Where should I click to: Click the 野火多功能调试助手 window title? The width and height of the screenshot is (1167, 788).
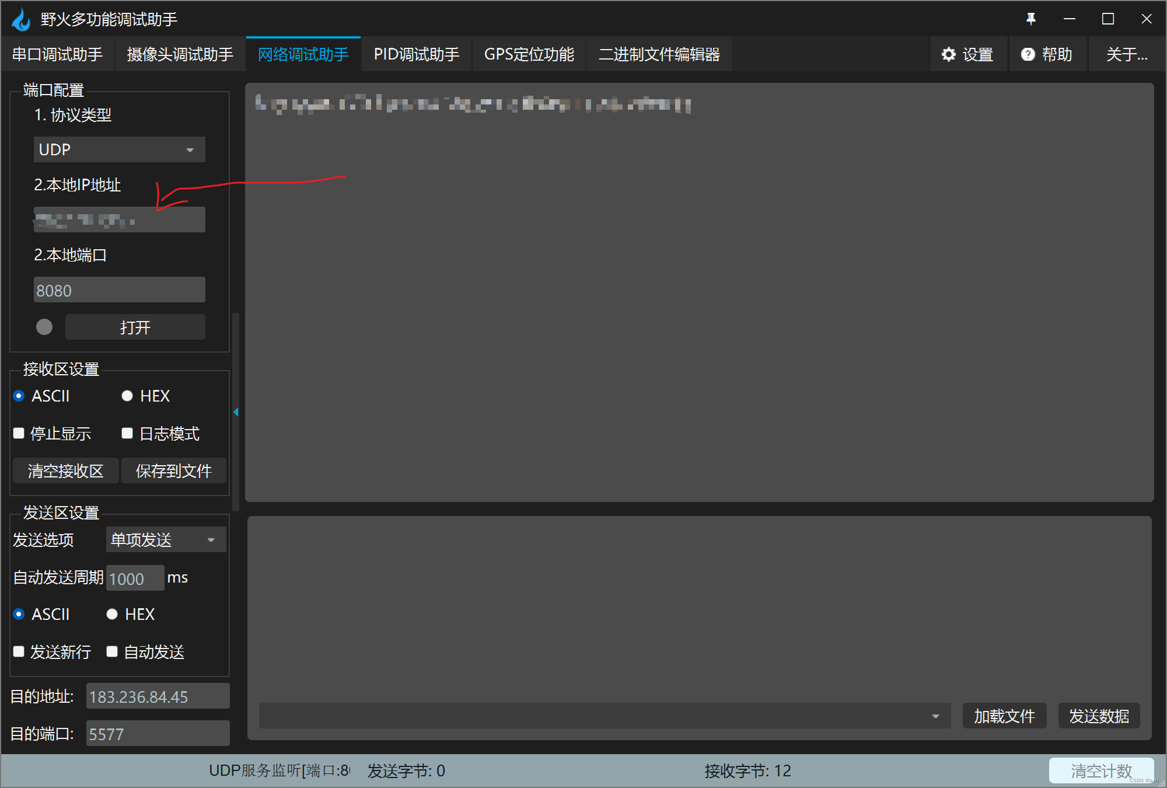(109, 19)
